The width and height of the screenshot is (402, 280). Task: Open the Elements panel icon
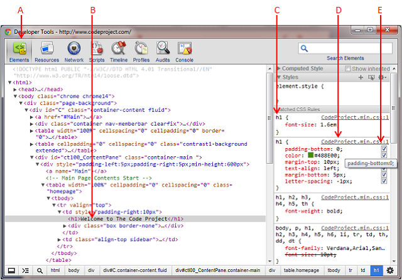[19, 52]
